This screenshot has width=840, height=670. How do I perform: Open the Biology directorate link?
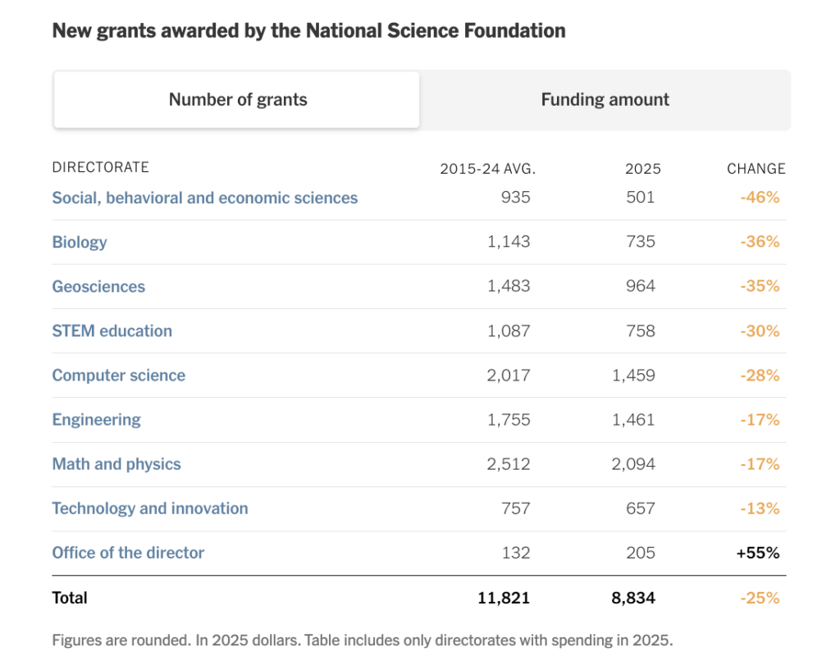80,242
